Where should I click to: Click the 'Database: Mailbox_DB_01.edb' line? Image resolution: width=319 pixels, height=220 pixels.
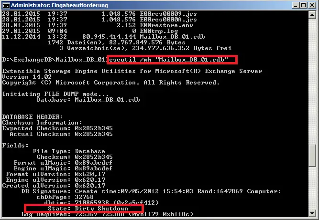[x=88, y=100]
